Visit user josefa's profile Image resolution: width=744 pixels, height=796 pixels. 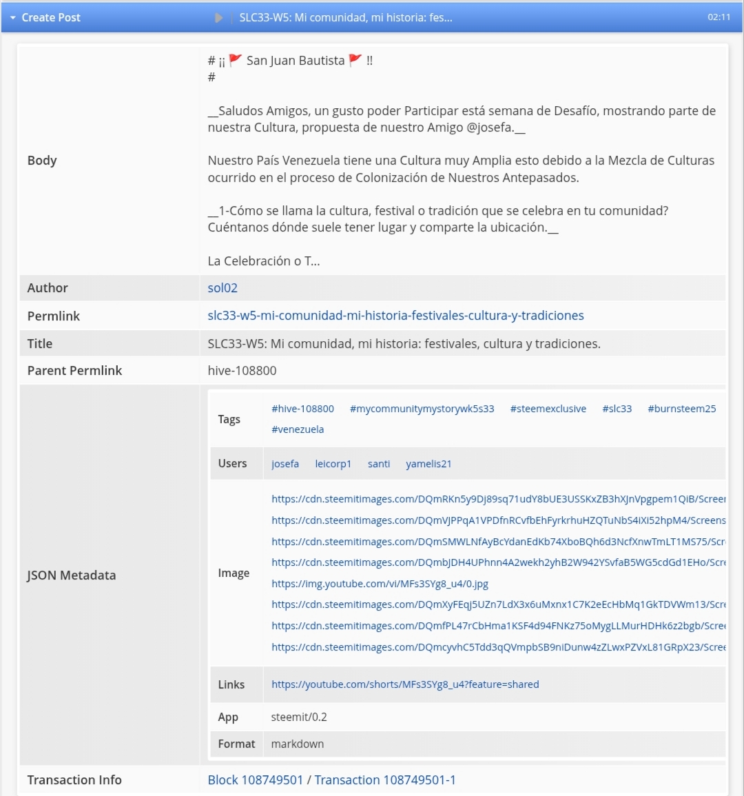point(285,464)
